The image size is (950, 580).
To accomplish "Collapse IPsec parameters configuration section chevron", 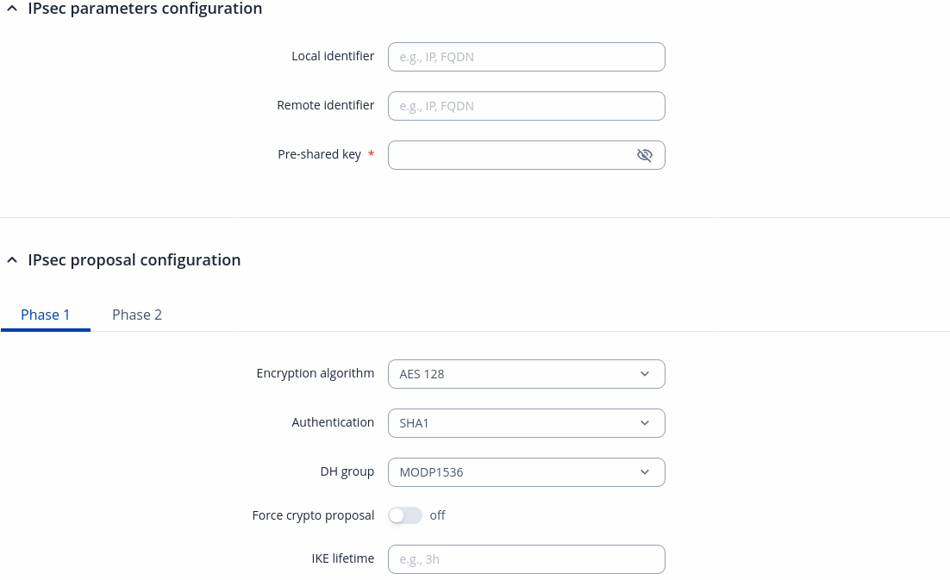I will pos(11,9).
